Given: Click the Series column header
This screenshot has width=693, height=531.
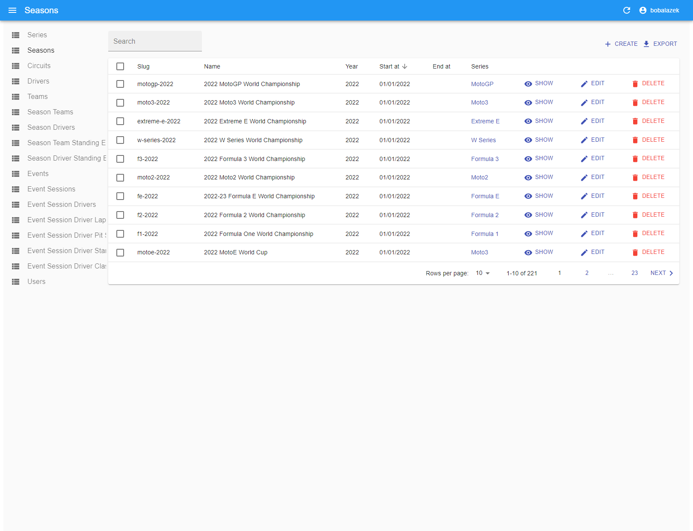Looking at the screenshot, I should pos(480,66).
